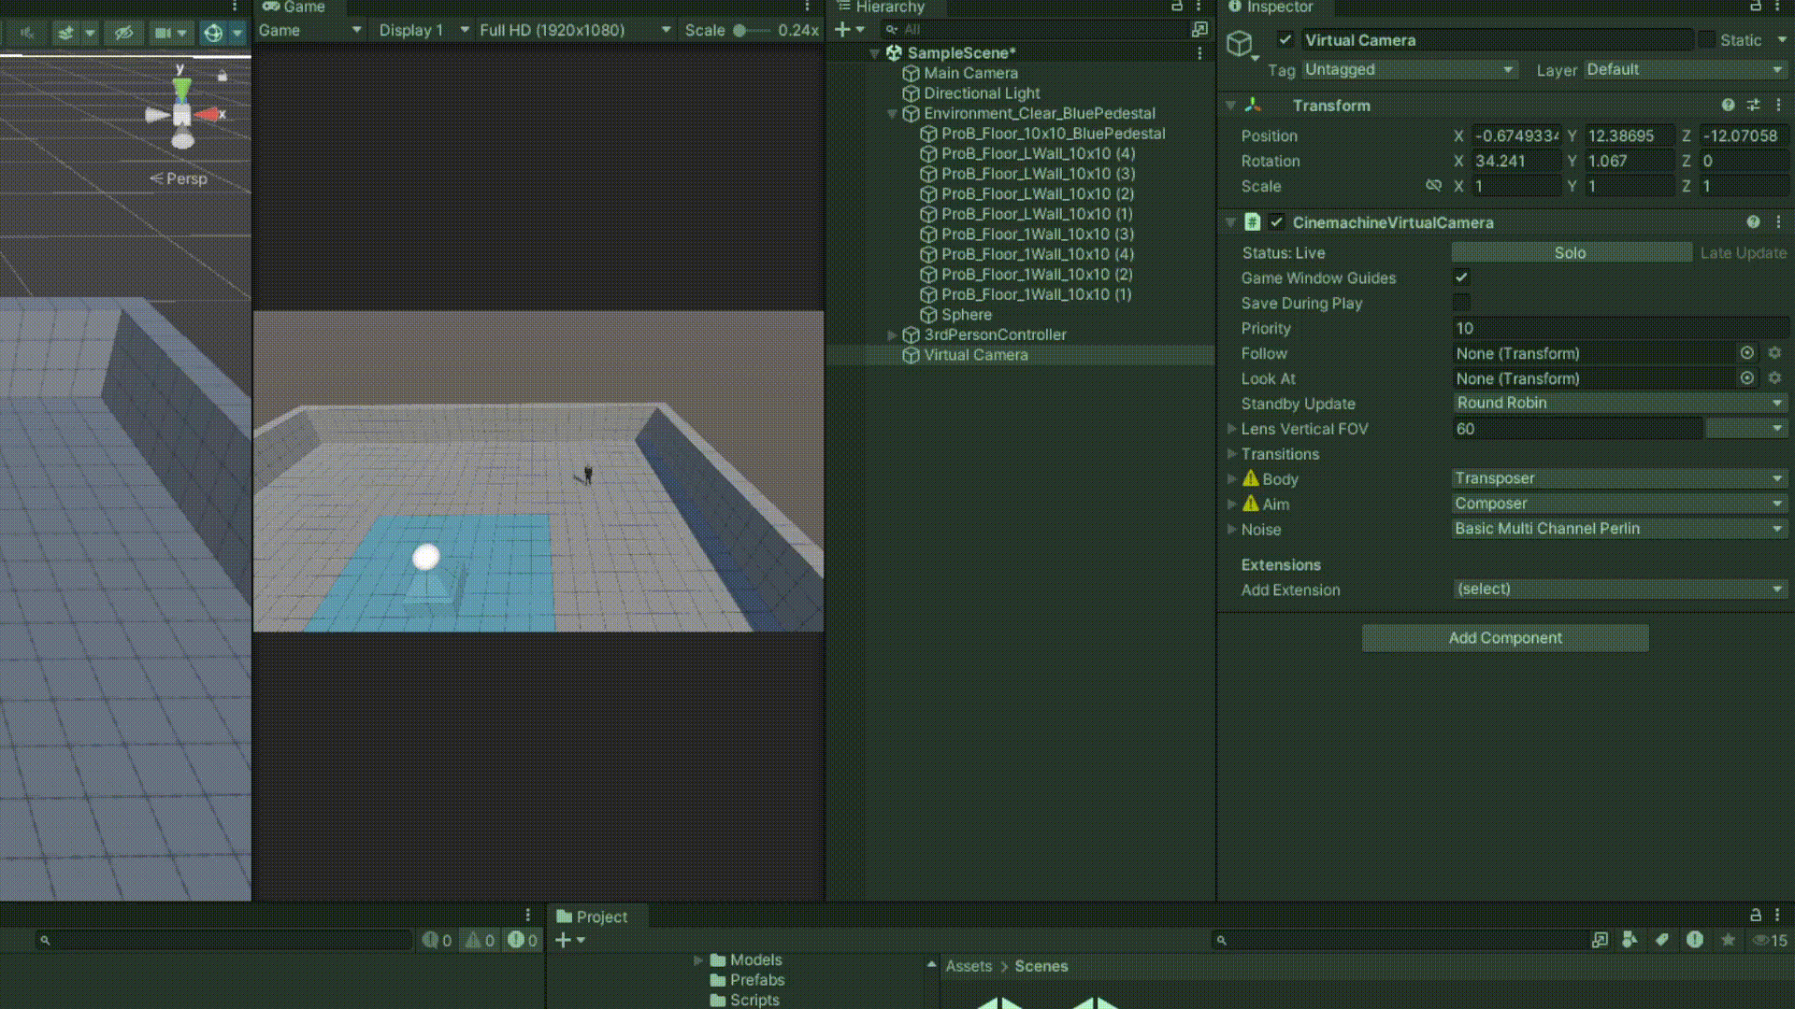Open the Transform preset settings icon
The width and height of the screenshot is (1795, 1009).
click(1753, 106)
